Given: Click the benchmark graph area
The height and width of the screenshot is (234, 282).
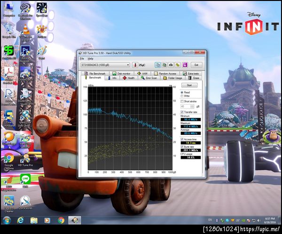Looking at the screenshot, I should coord(130,128).
